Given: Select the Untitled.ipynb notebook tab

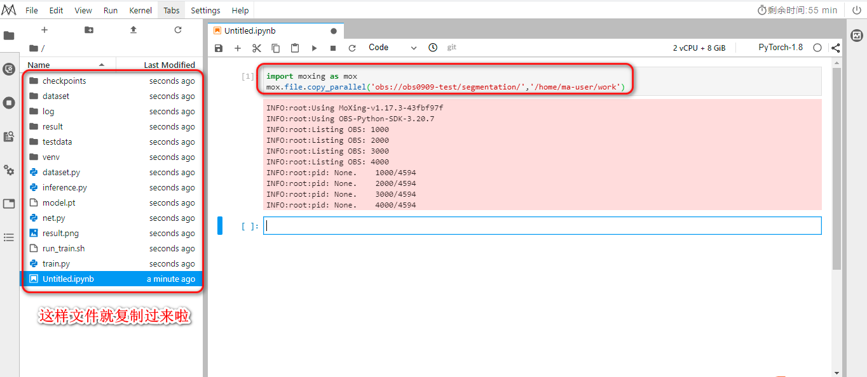Looking at the screenshot, I should (276, 30).
